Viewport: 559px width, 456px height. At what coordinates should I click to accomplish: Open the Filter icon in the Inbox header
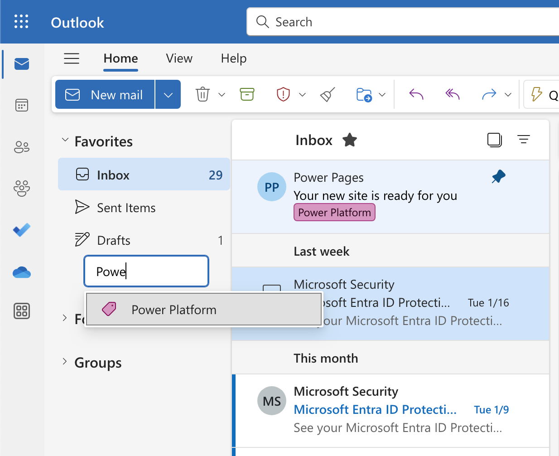pos(524,140)
